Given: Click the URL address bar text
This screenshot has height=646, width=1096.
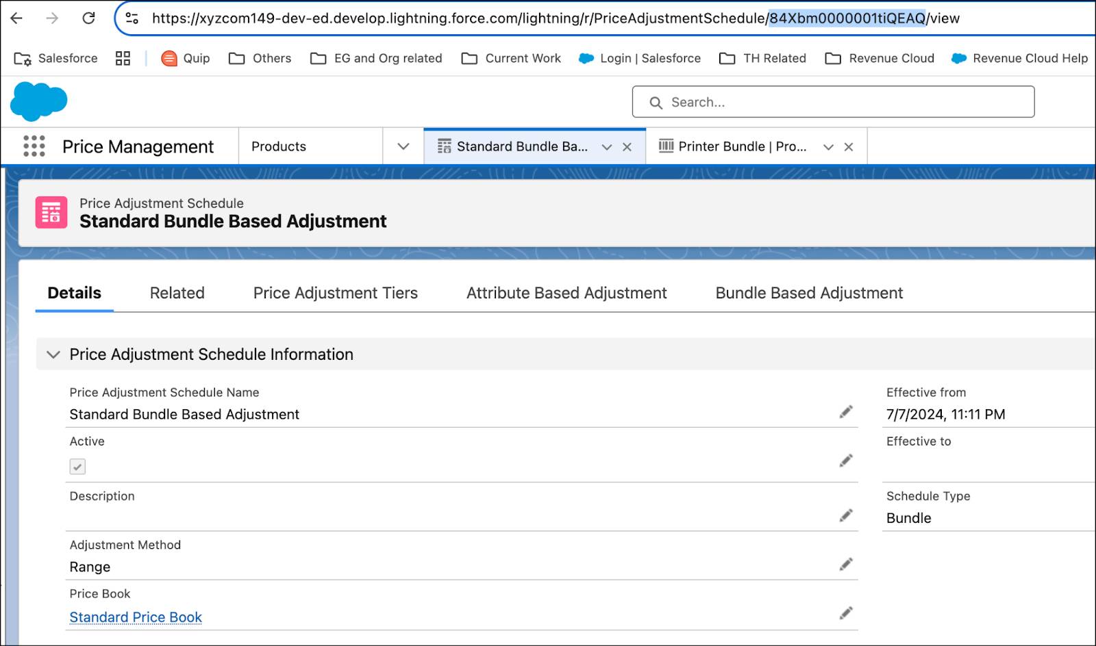Looking at the screenshot, I should pyautogui.click(x=556, y=18).
